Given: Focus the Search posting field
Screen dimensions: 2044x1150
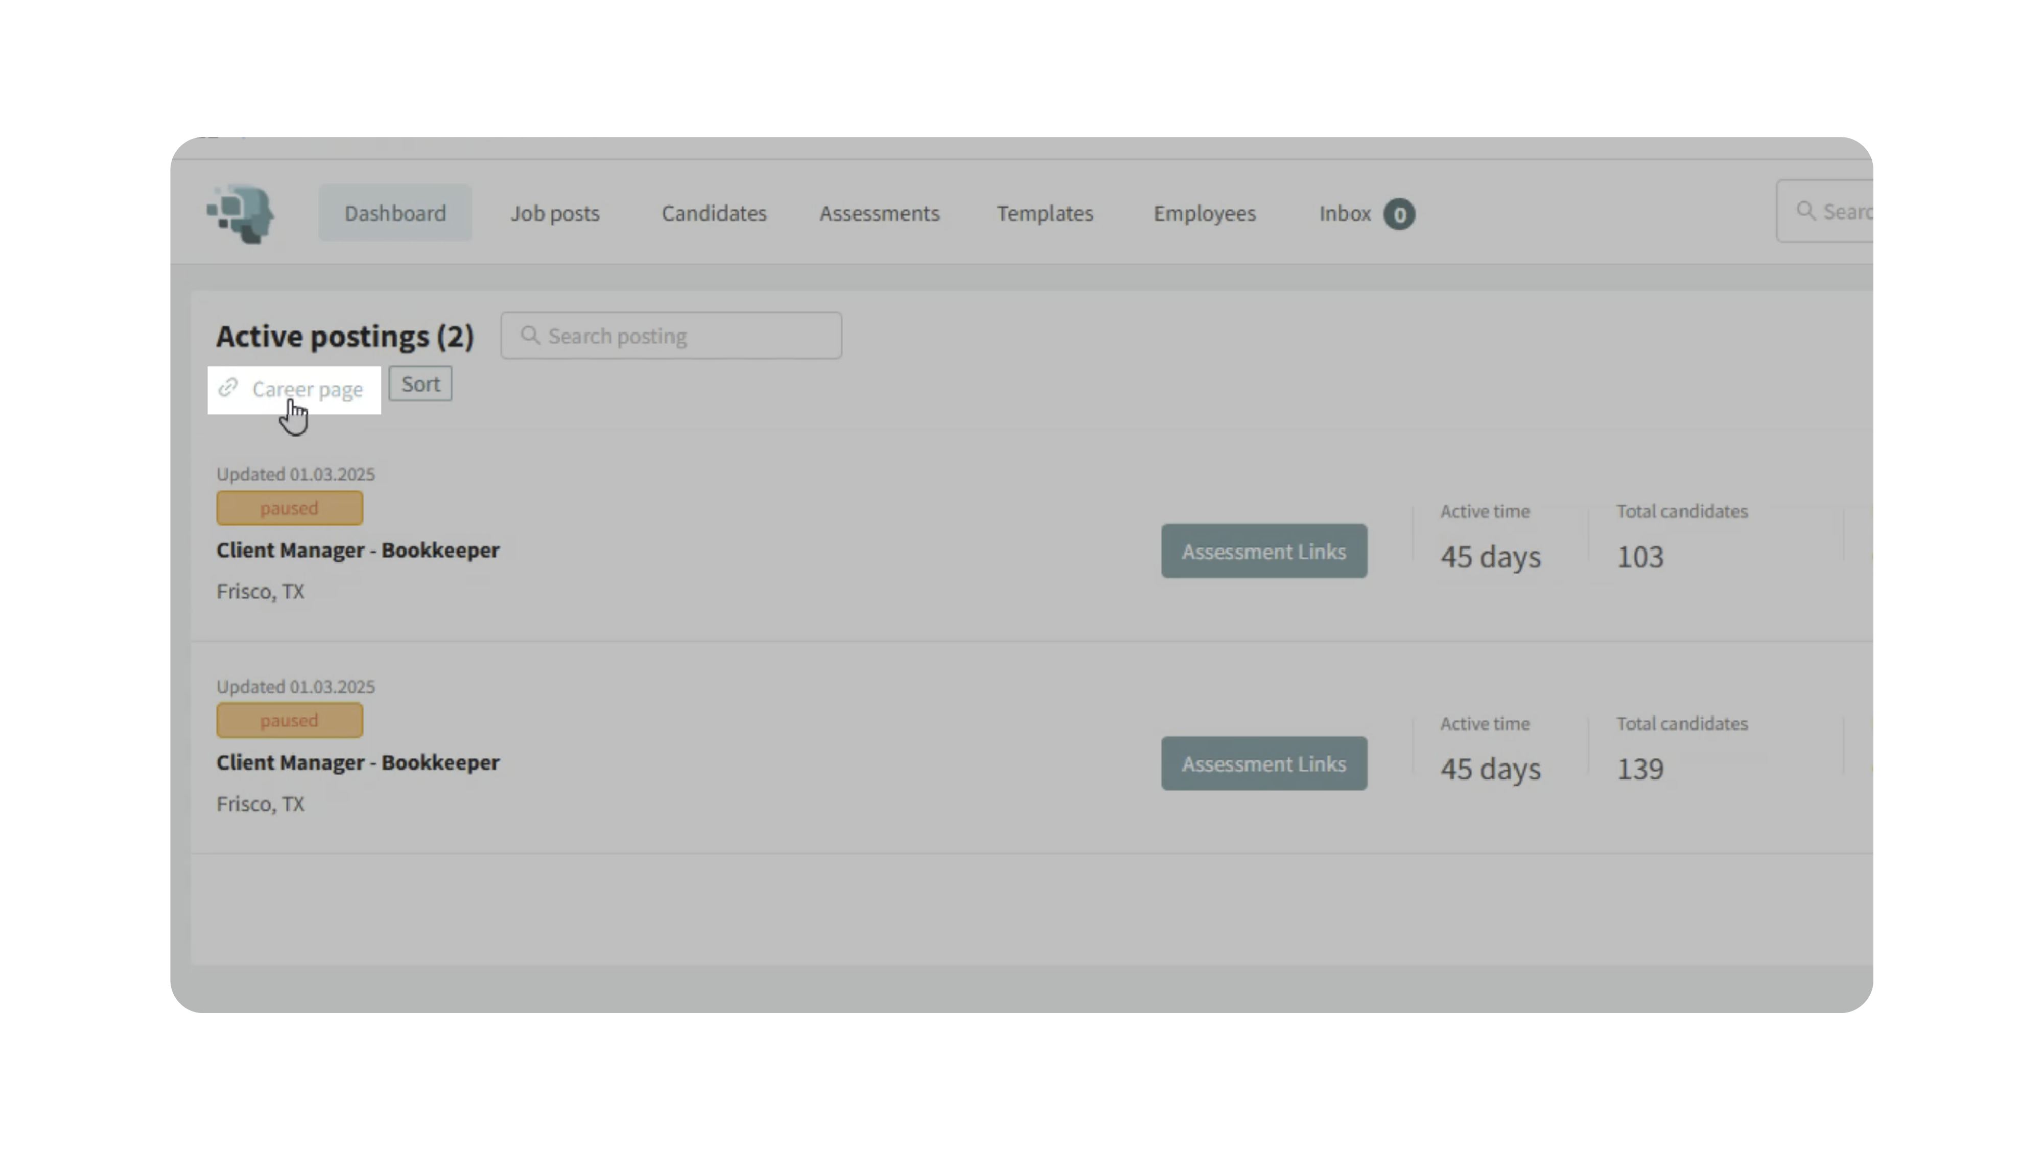Looking at the screenshot, I should coord(683,336).
